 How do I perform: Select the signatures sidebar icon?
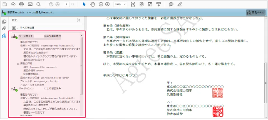pyautogui.click(x=4, y=35)
